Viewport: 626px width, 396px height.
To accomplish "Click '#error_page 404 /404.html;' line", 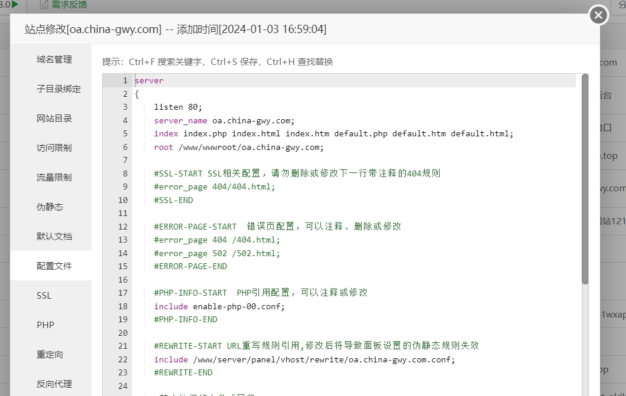I will (217, 240).
